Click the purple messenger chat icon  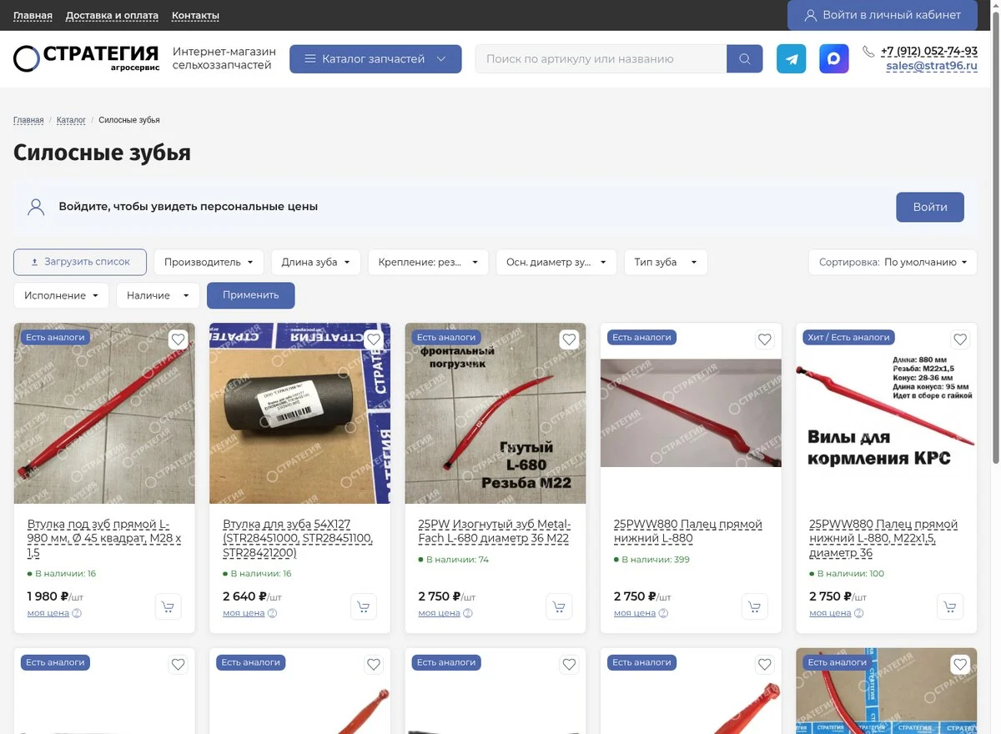click(x=833, y=59)
